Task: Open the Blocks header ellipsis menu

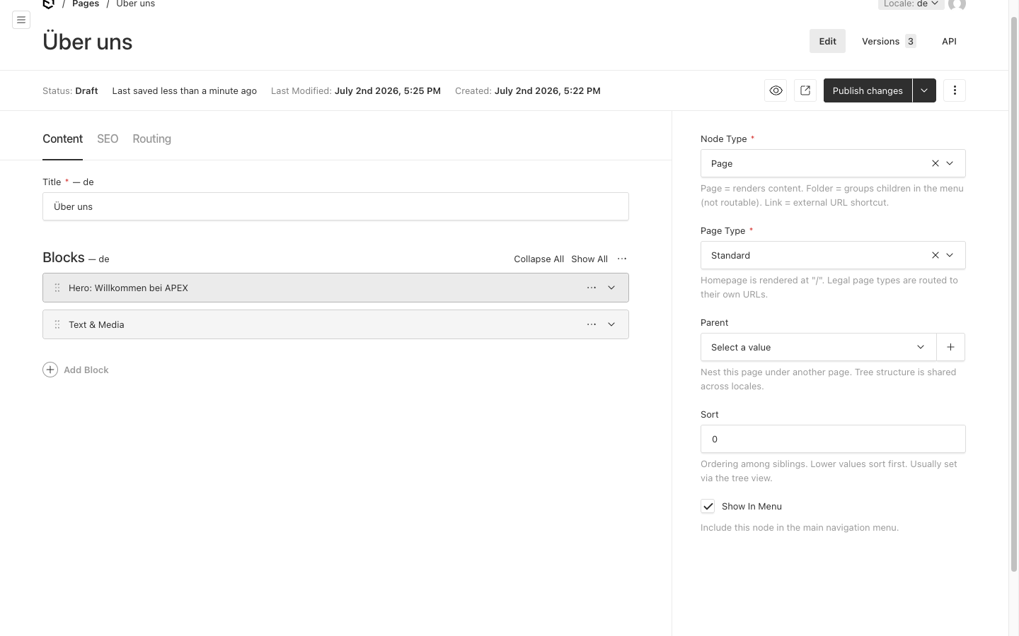Action: point(622,259)
